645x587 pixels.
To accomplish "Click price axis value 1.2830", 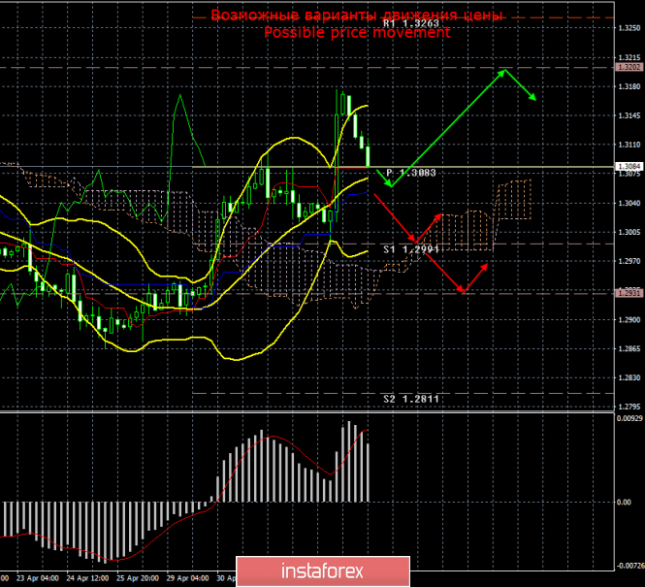I will [x=629, y=377].
